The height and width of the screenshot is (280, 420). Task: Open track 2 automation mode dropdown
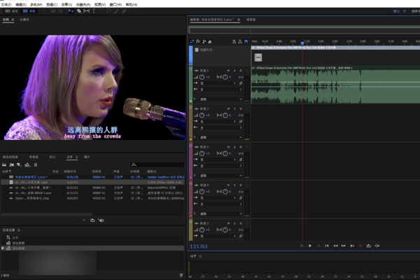[221, 137]
